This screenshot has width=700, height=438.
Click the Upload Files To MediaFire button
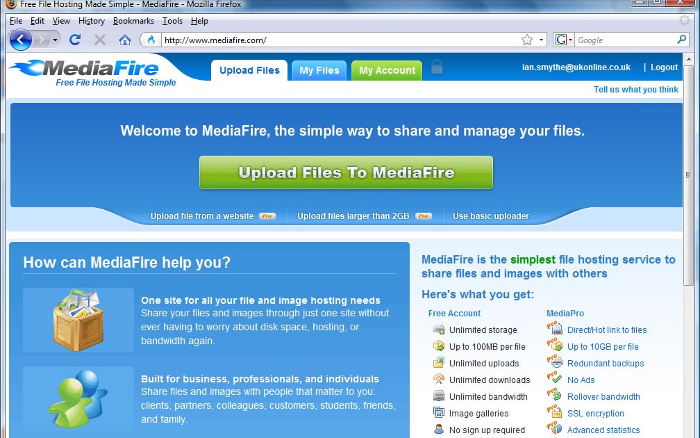click(346, 172)
